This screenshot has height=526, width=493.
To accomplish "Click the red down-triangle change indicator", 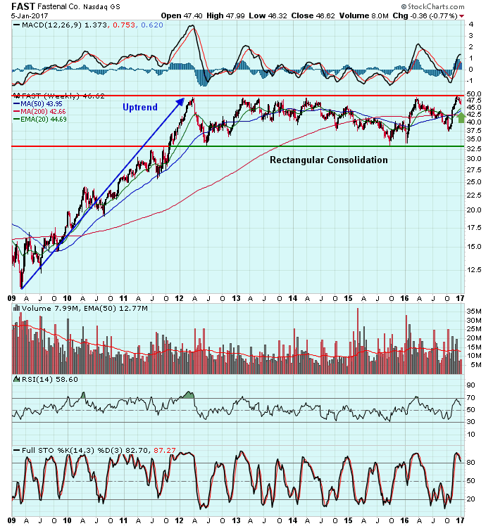I will (462, 16).
